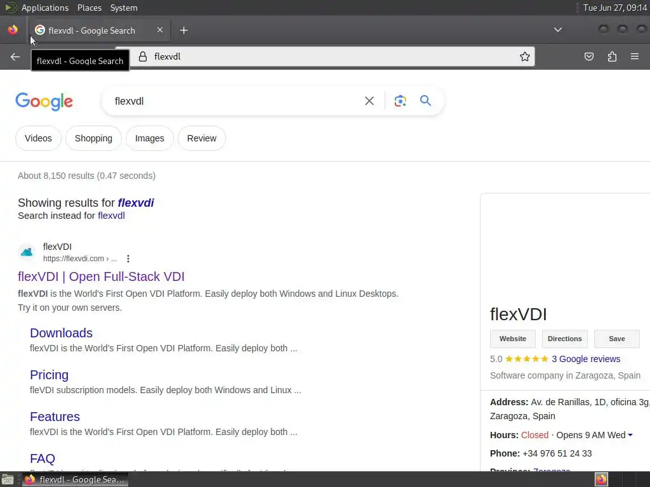
Task: Select the Images filter chip
Action: click(x=150, y=138)
